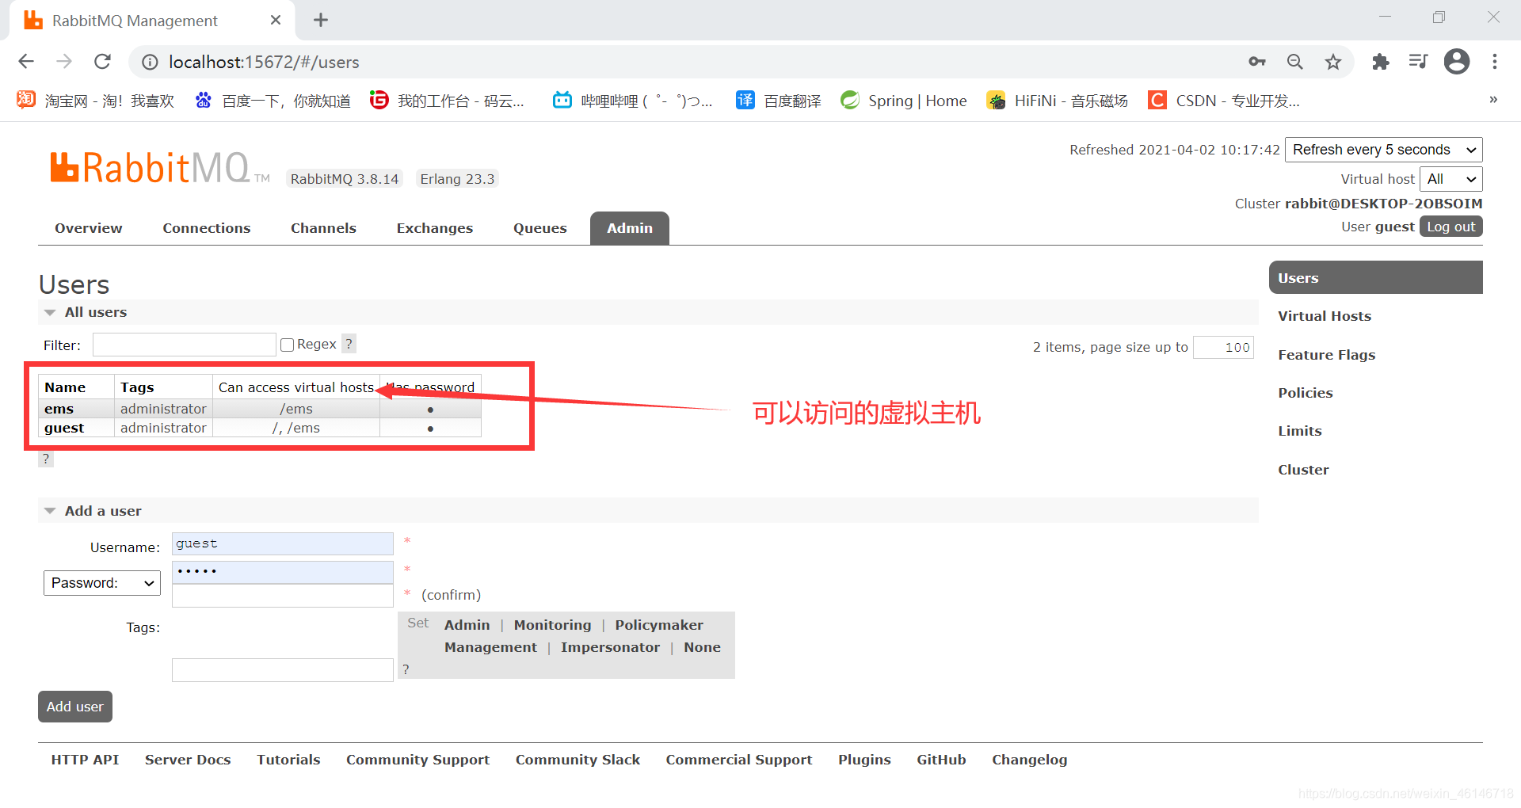Switch to the Exchanges tab
The width and height of the screenshot is (1521, 808).
click(435, 228)
